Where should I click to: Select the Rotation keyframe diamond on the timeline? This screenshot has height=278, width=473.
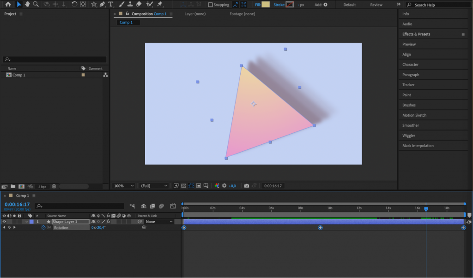click(x=320, y=227)
